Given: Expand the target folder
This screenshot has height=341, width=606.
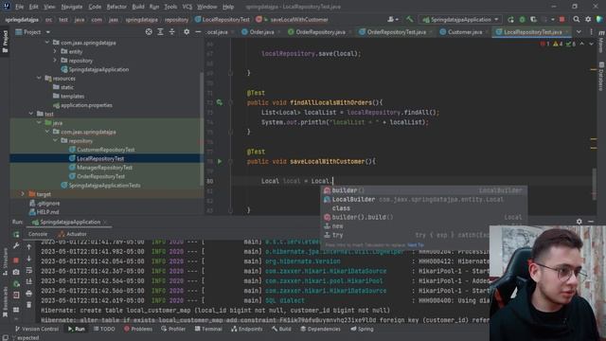Looking at the screenshot, I should [23, 194].
